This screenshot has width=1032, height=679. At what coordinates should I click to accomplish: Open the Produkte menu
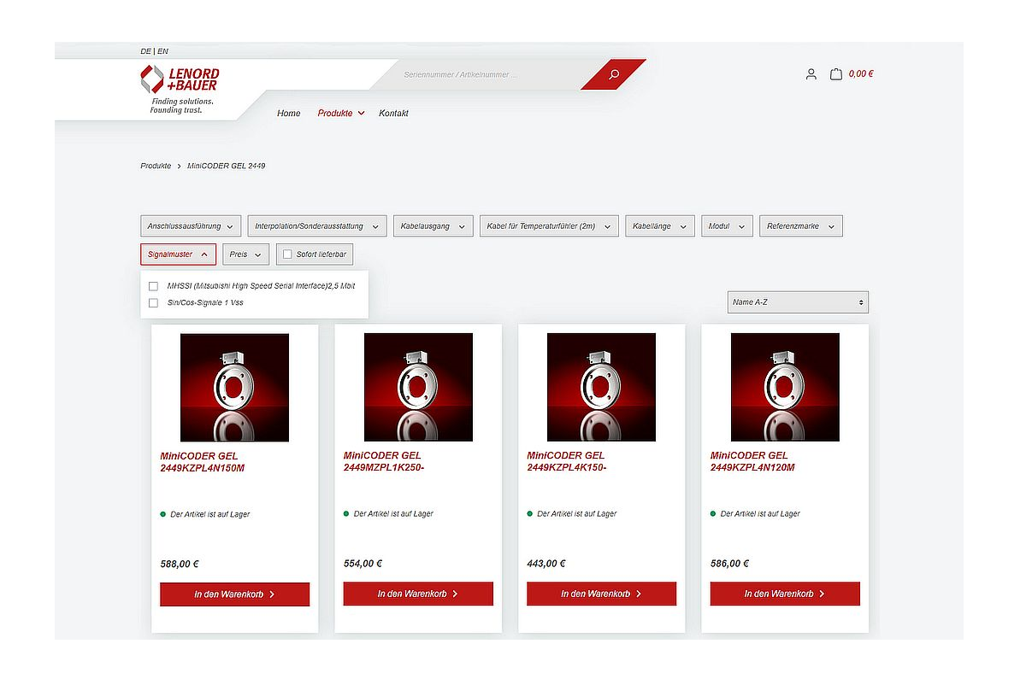point(341,114)
